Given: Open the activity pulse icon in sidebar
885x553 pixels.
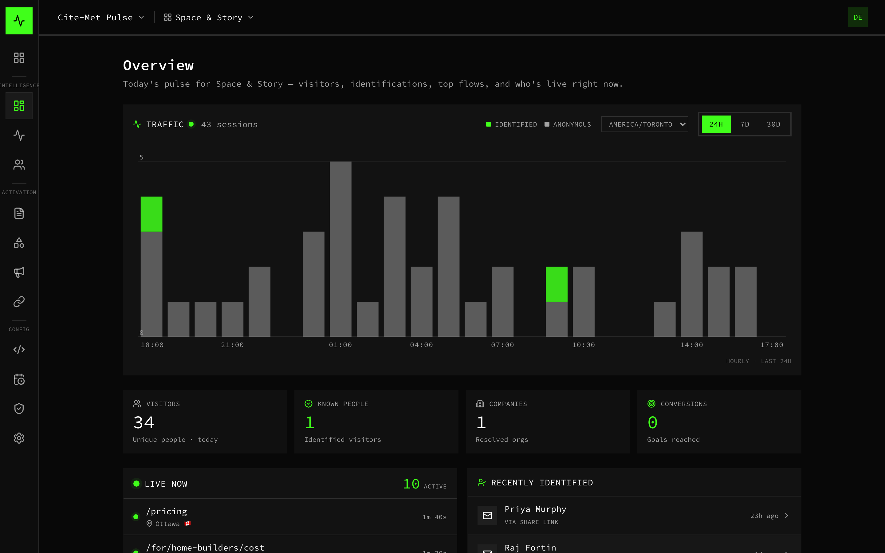Looking at the screenshot, I should tap(19, 135).
